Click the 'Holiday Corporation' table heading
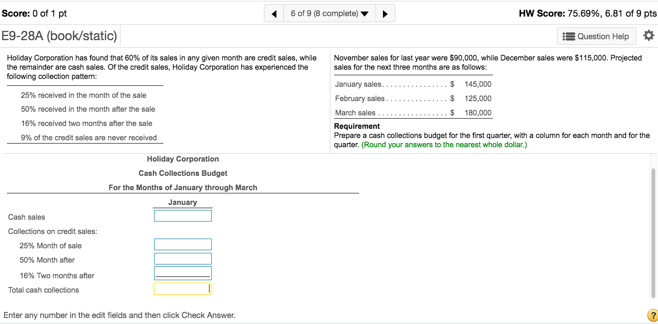The width and height of the screenshot is (658, 324). click(x=183, y=159)
